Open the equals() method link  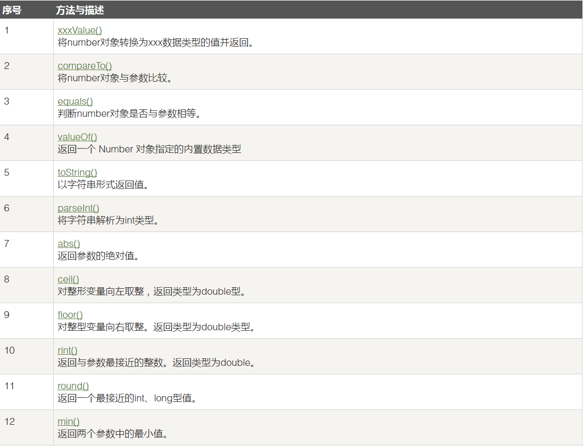click(x=75, y=101)
